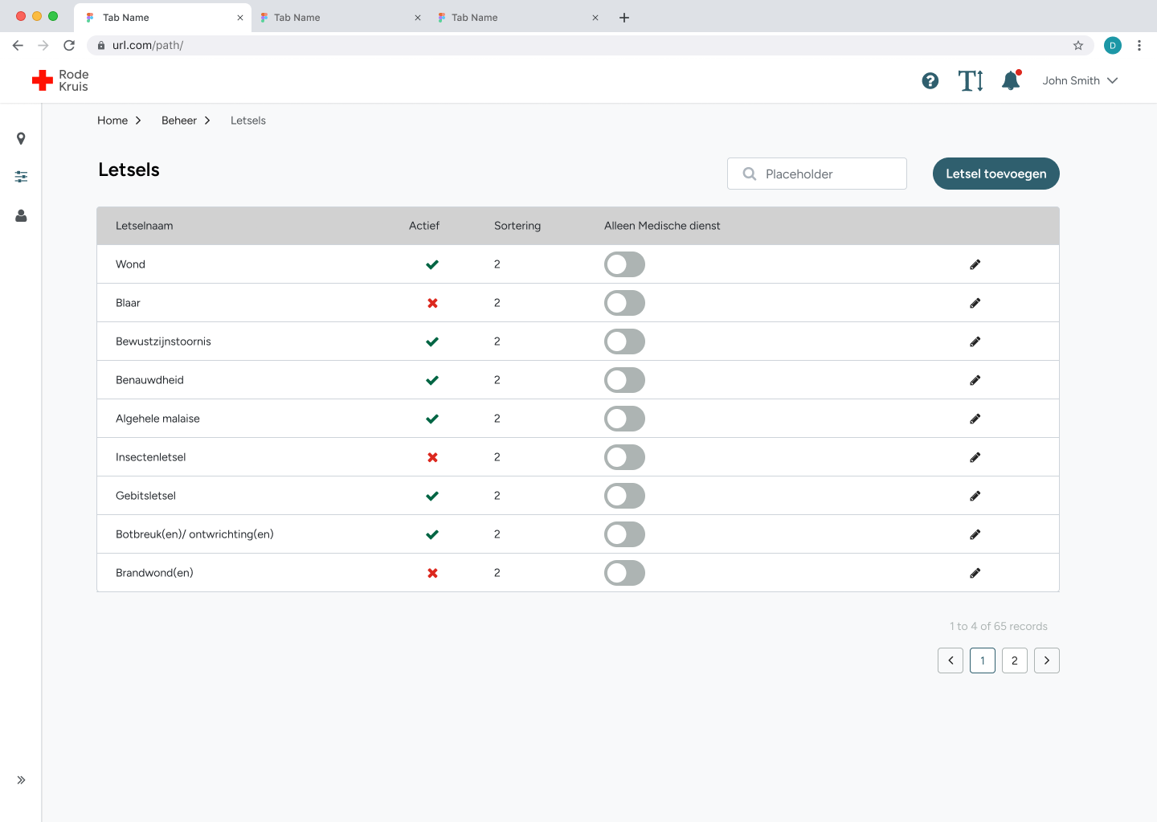Open the settings sliders sidebar icon
The width and height of the screenshot is (1157, 822).
coord(21,176)
